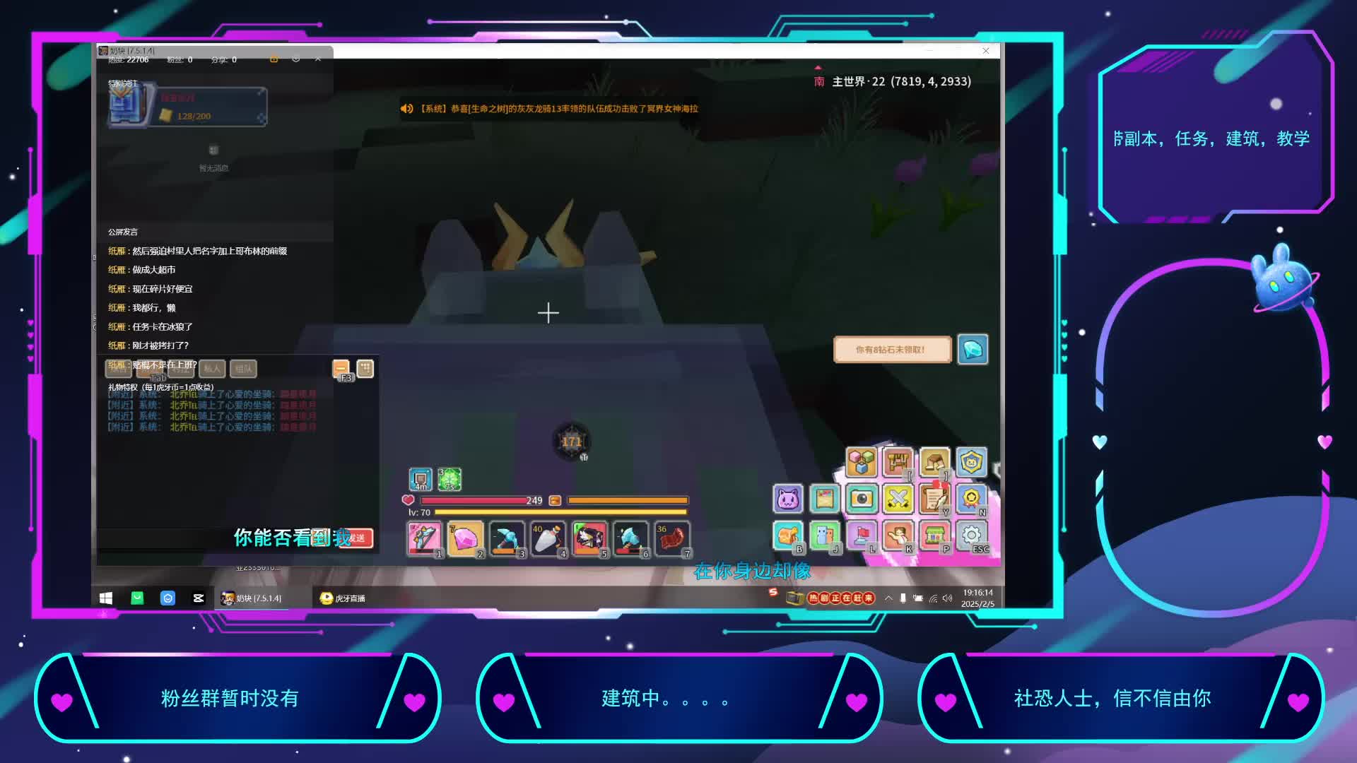1357x763 pixels.
Task: Open the shop store icon (P)
Action: click(934, 536)
